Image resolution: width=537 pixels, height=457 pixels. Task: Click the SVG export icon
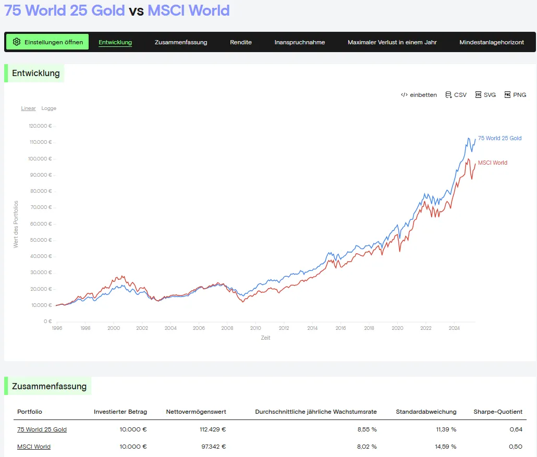click(478, 95)
